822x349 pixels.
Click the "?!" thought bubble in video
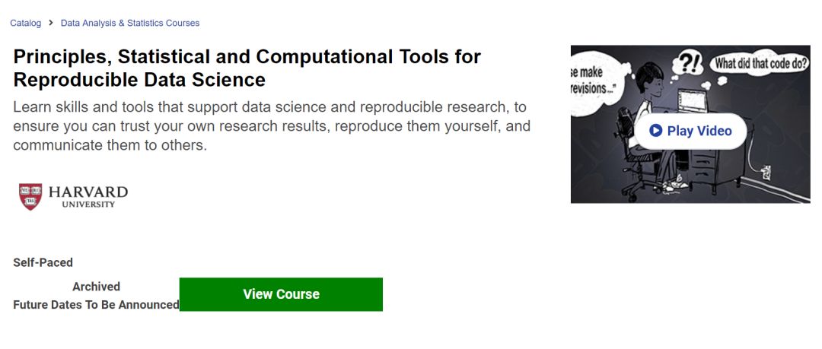(687, 64)
